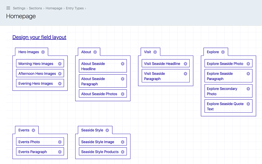
Task: Select the Seaside Style Image field
Action: (103, 142)
